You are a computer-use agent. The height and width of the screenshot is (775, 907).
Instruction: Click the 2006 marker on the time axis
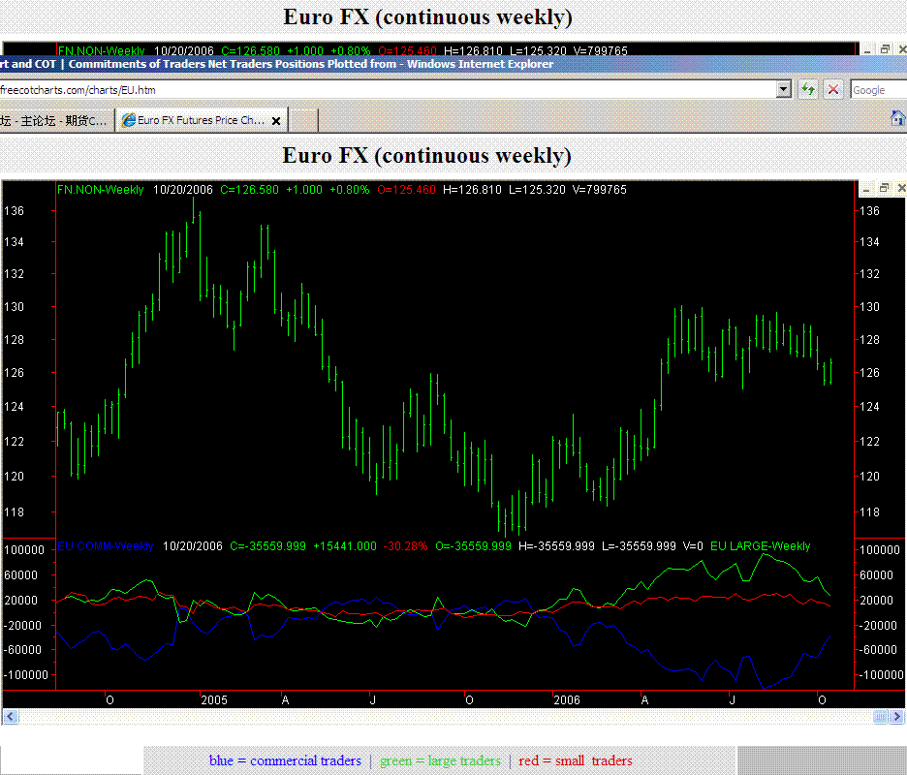(x=565, y=699)
